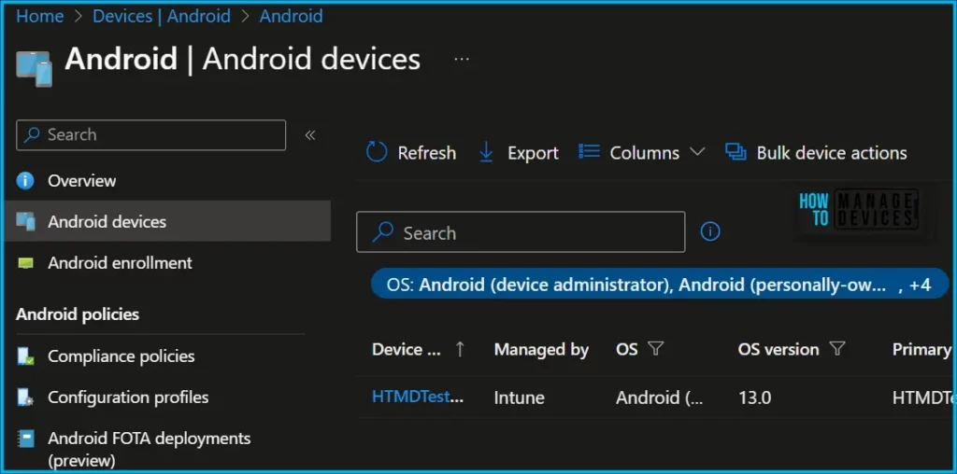957x474 pixels.
Task: Click the HTMDTe primary user cell
Action: pyautogui.click(x=922, y=397)
